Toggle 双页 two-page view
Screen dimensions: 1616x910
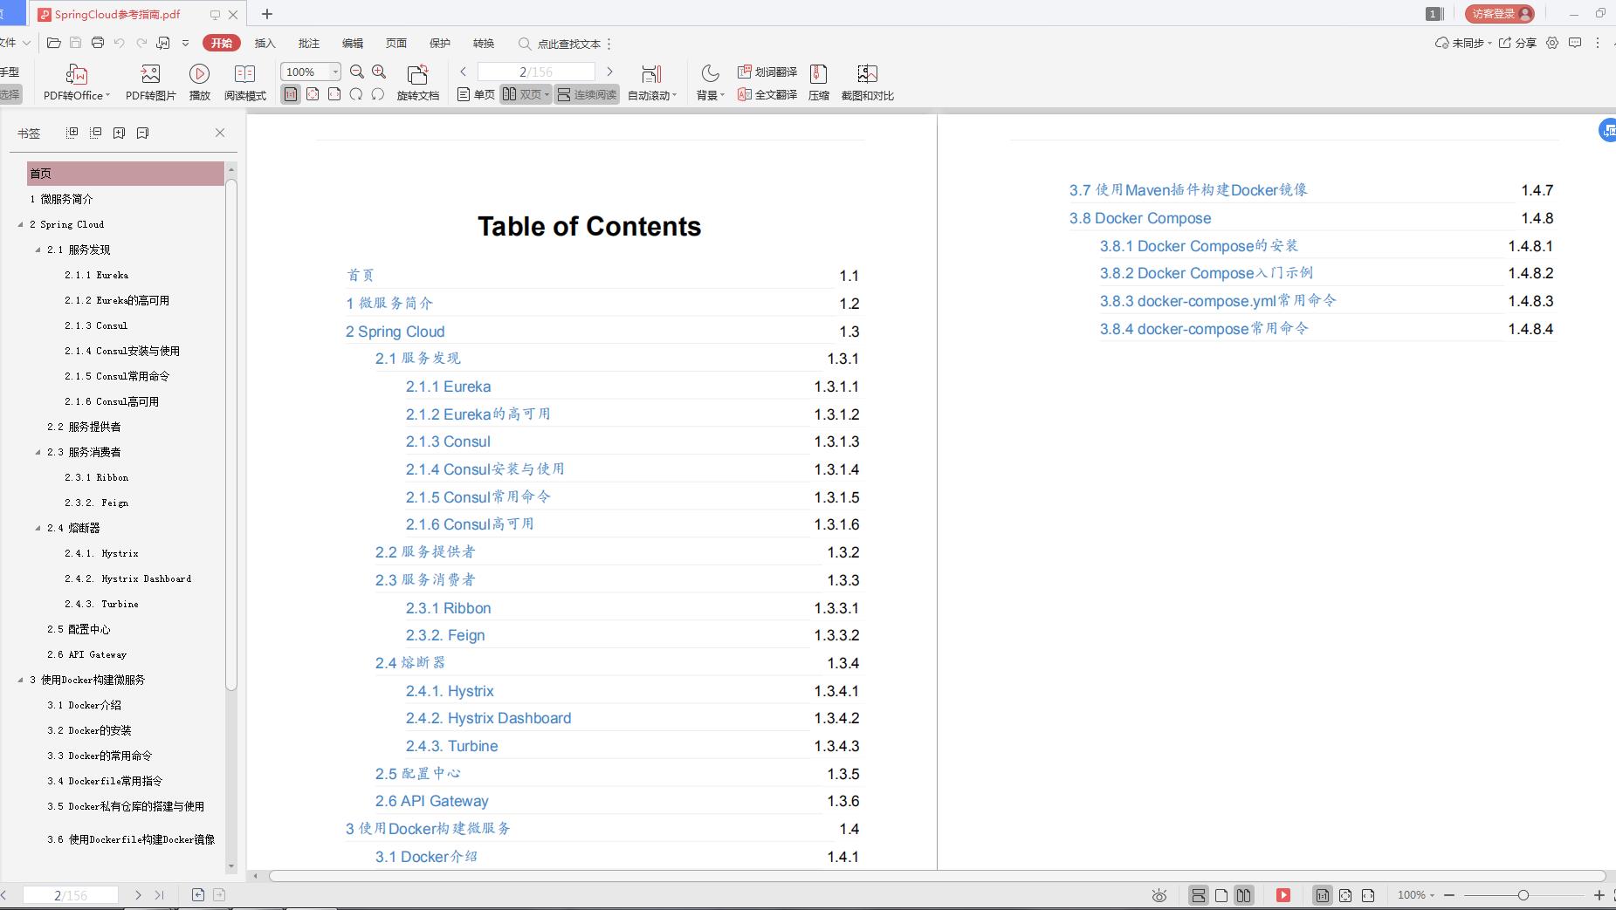point(526,94)
